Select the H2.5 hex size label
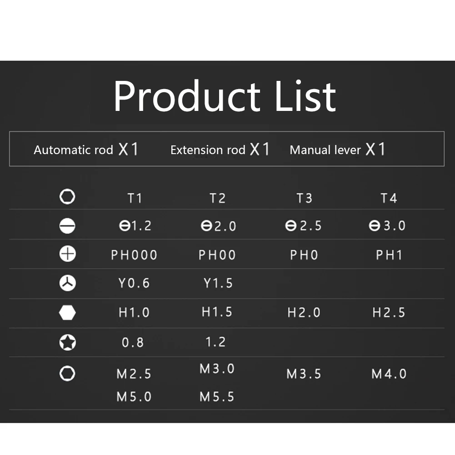The width and height of the screenshot is (455, 455). 389,313
